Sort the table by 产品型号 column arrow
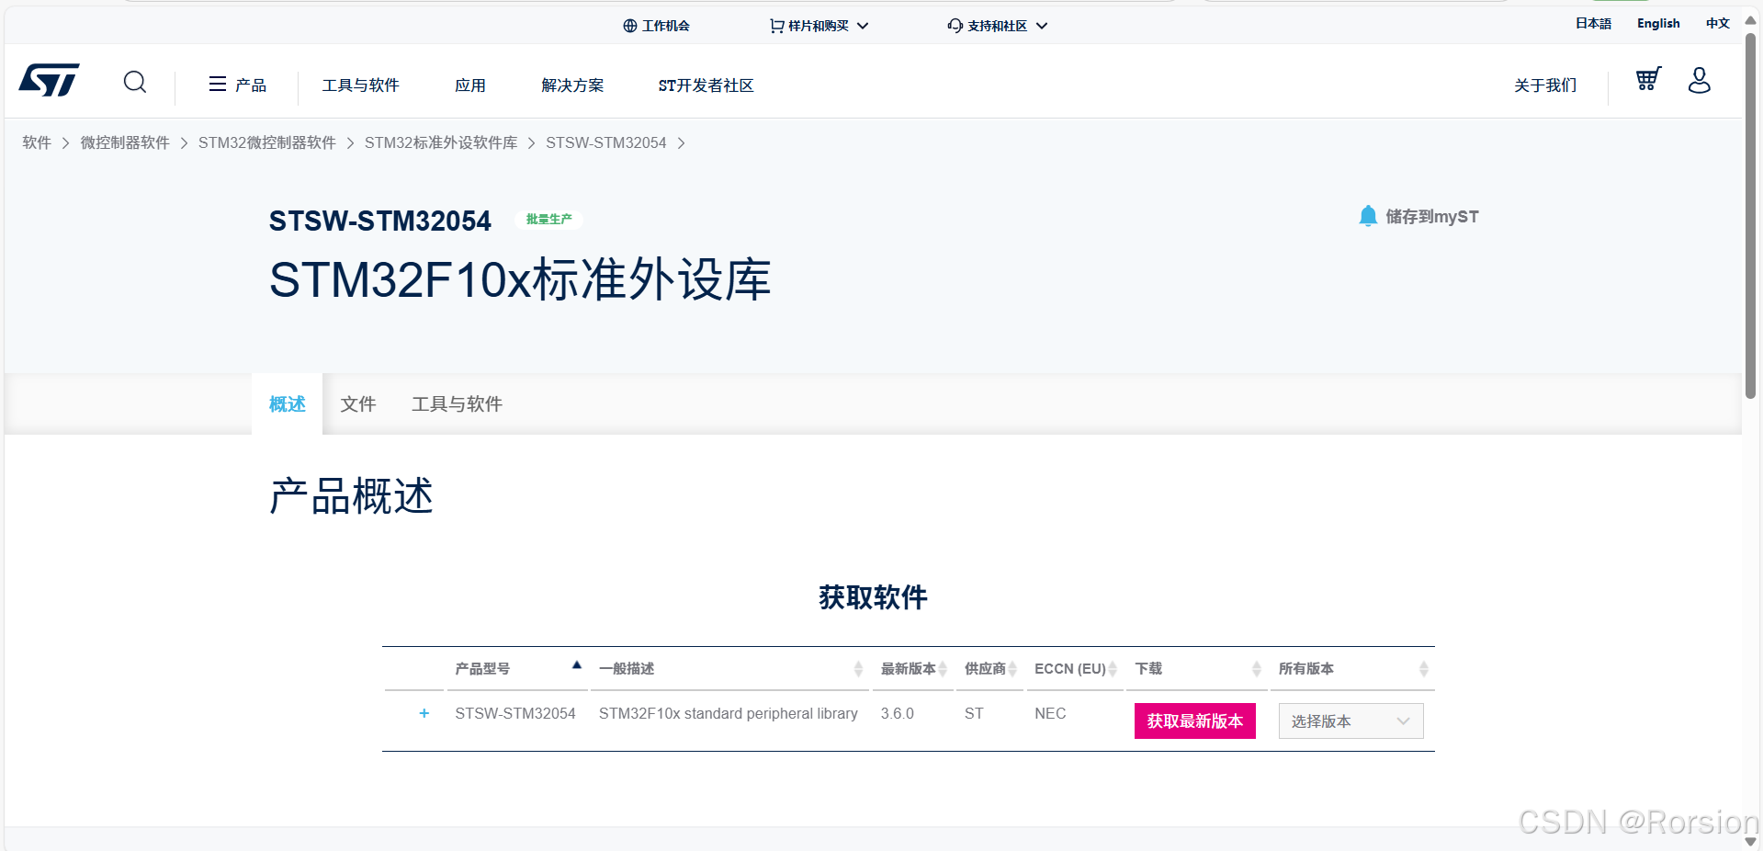 (577, 664)
